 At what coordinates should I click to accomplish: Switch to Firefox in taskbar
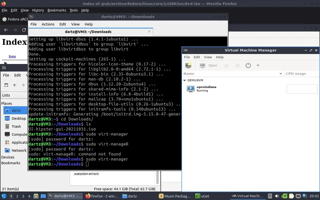coord(102,196)
